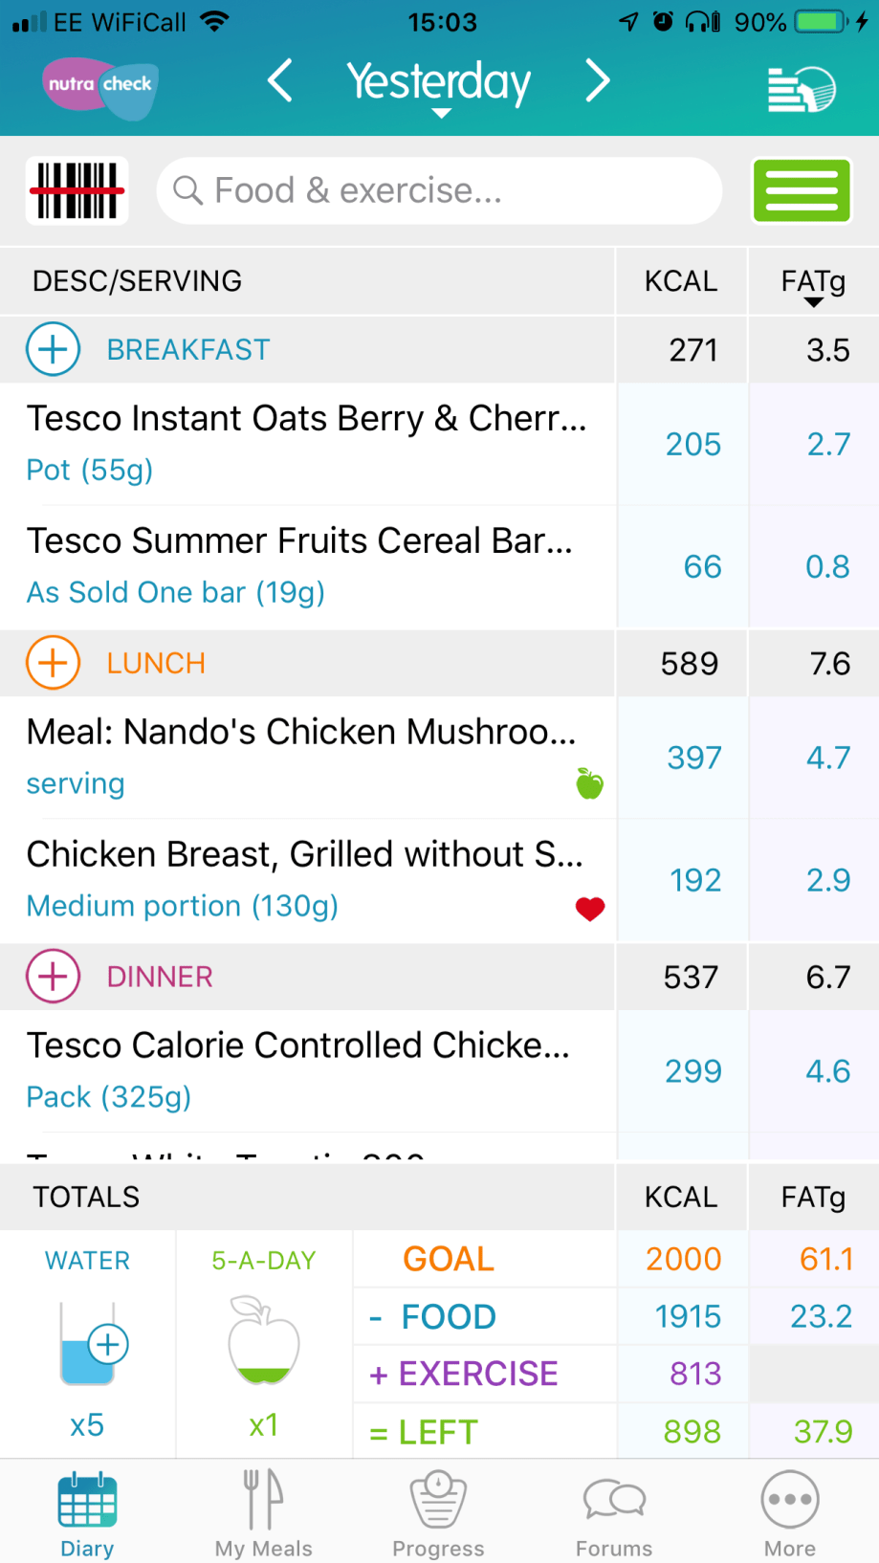Viewport: 879px width, 1563px height.
Task: Tap the barcode scanner icon
Action: coord(77,190)
